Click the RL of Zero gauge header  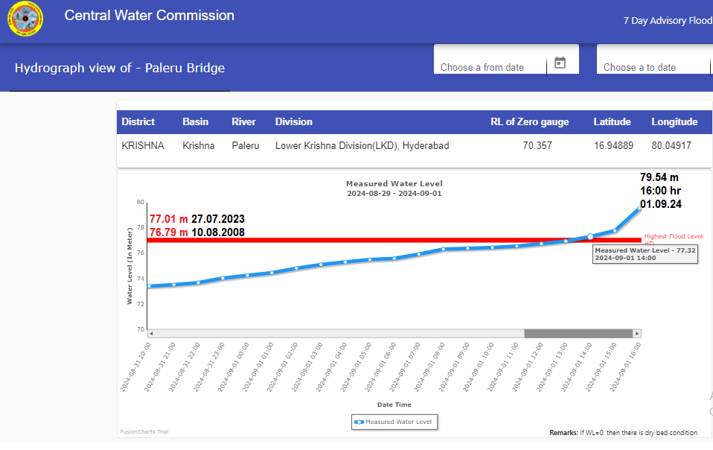529,122
